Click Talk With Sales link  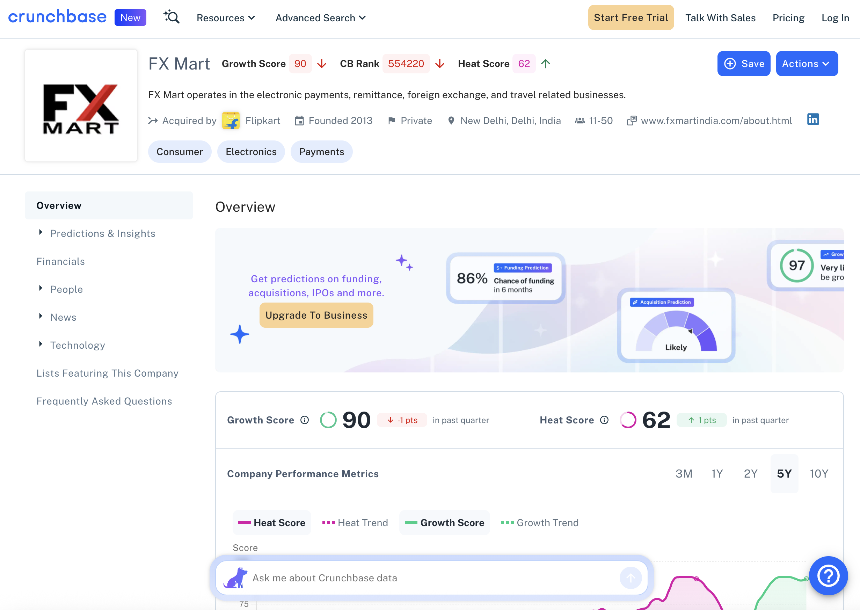[720, 18]
